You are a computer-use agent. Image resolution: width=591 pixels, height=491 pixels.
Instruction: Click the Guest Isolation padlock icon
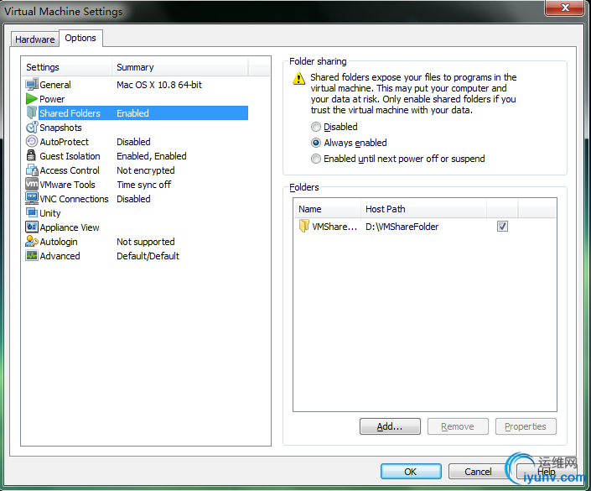(x=31, y=155)
